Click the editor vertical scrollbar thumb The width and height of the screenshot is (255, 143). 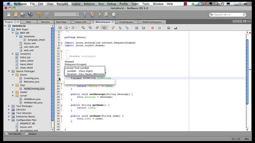247,71
